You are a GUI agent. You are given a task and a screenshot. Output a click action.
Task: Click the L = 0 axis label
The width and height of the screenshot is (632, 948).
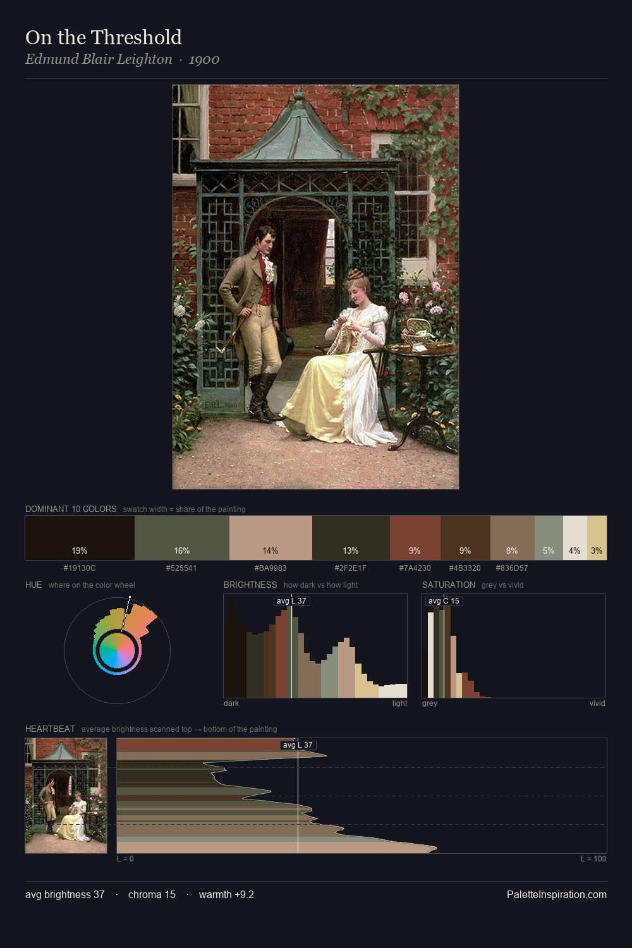tap(125, 859)
